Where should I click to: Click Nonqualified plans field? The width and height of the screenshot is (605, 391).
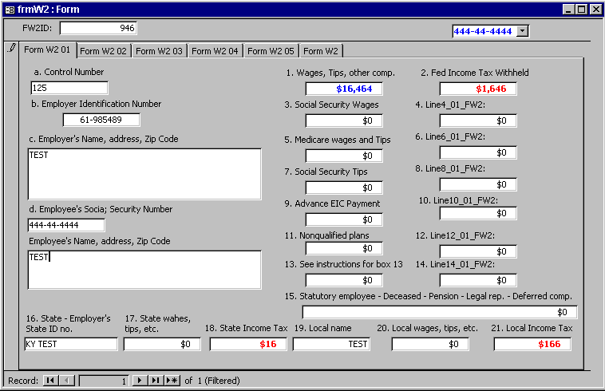tap(344, 248)
